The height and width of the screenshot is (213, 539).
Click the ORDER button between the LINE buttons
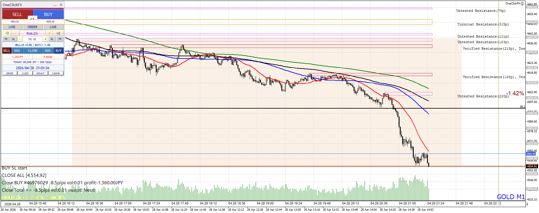pyautogui.click(x=33, y=27)
